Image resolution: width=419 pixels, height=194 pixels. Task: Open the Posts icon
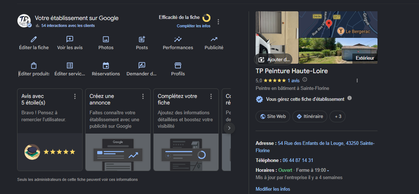click(142, 40)
